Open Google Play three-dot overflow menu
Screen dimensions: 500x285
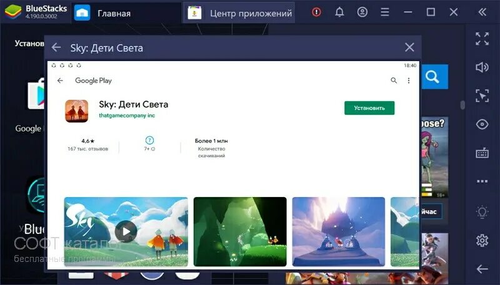409,80
